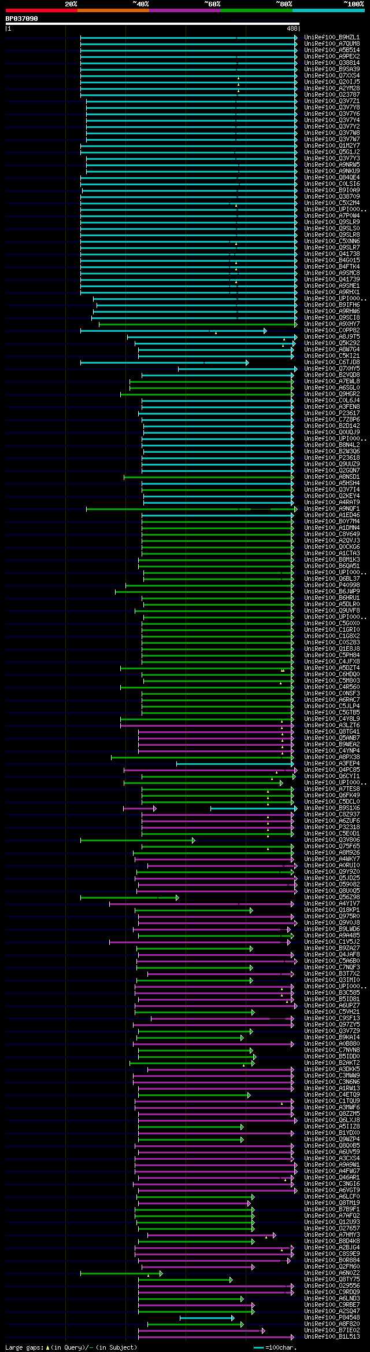Select hit label UniRef100_C0PP82
Viewport: 370px width, 1352px height.
[x=332, y=331]
